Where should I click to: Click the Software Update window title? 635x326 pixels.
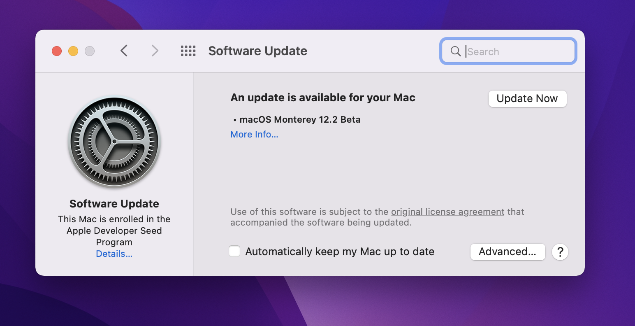point(257,51)
